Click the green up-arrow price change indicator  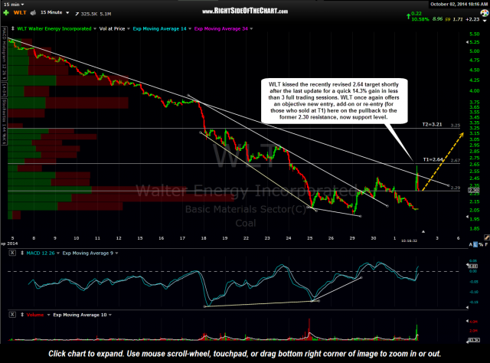click(x=408, y=16)
